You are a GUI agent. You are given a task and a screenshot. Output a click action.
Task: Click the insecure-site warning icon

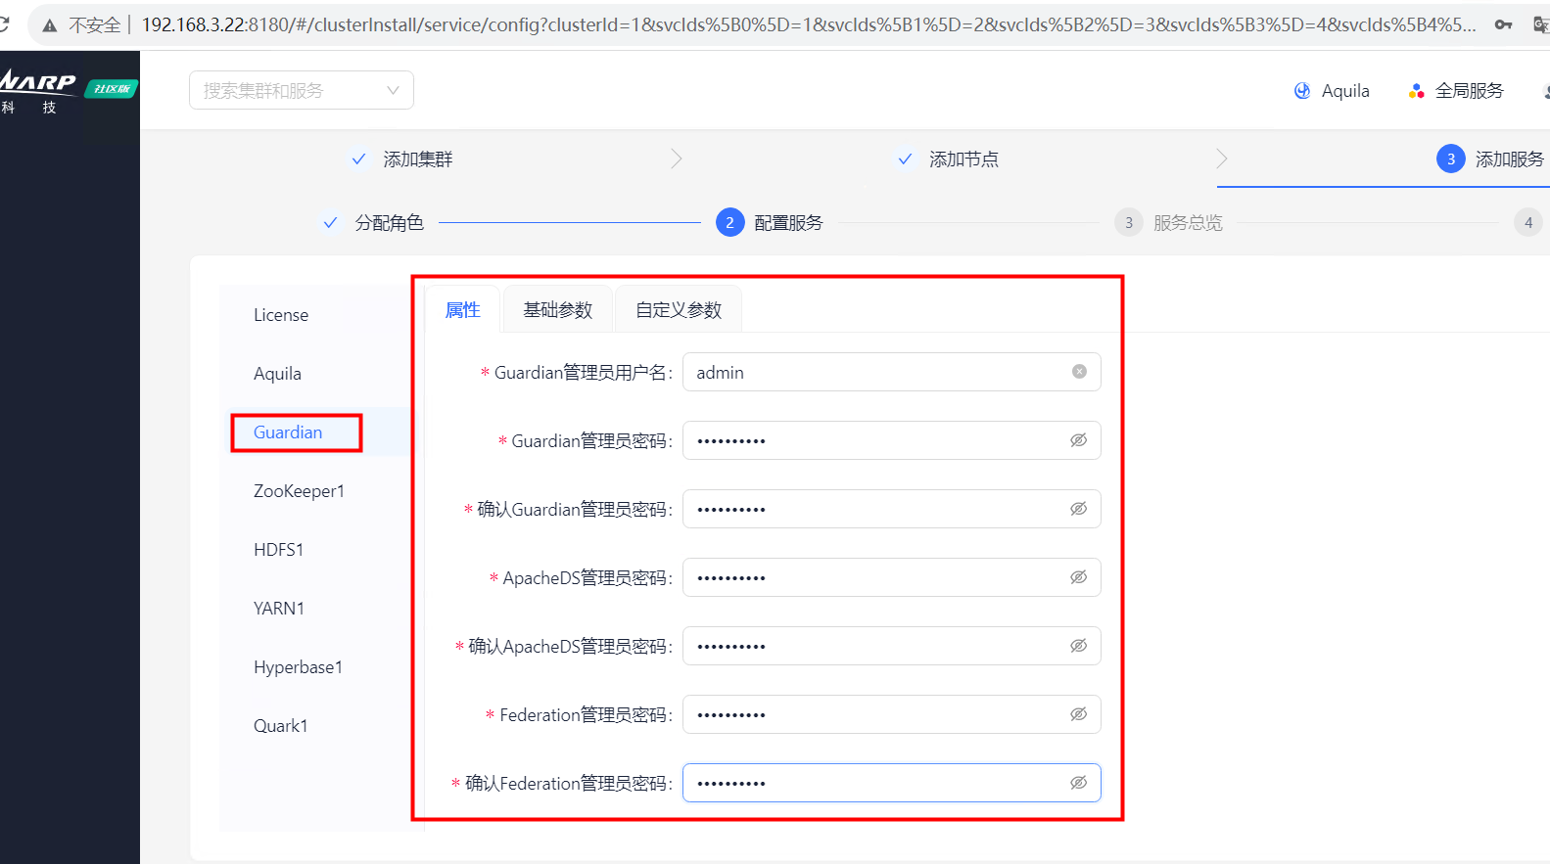[x=50, y=25]
